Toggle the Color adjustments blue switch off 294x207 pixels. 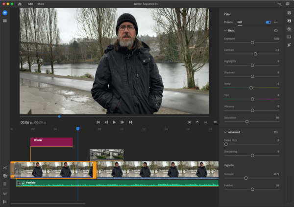[x=269, y=22]
